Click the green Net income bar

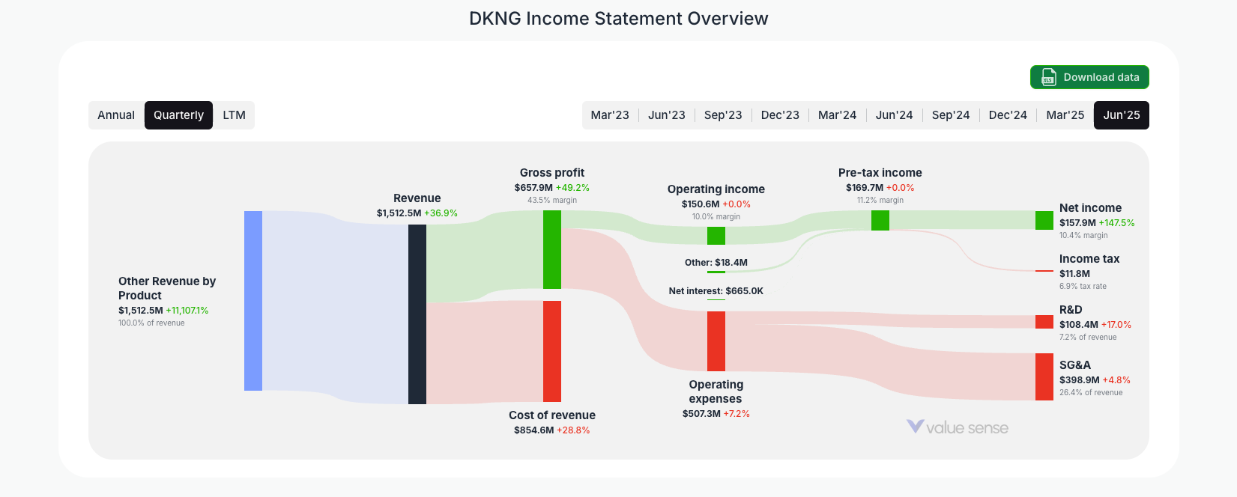[1044, 220]
